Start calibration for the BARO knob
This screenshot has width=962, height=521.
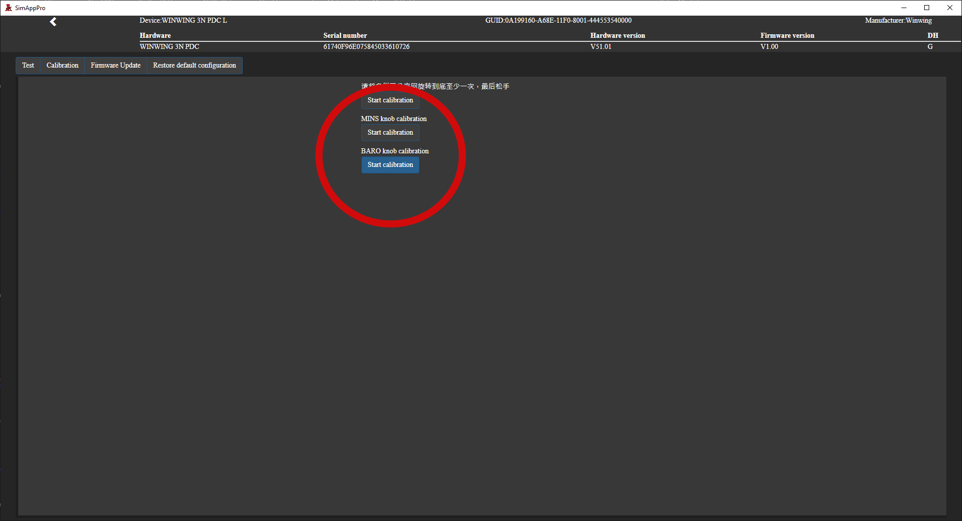pyautogui.click(x=390, y=165)
